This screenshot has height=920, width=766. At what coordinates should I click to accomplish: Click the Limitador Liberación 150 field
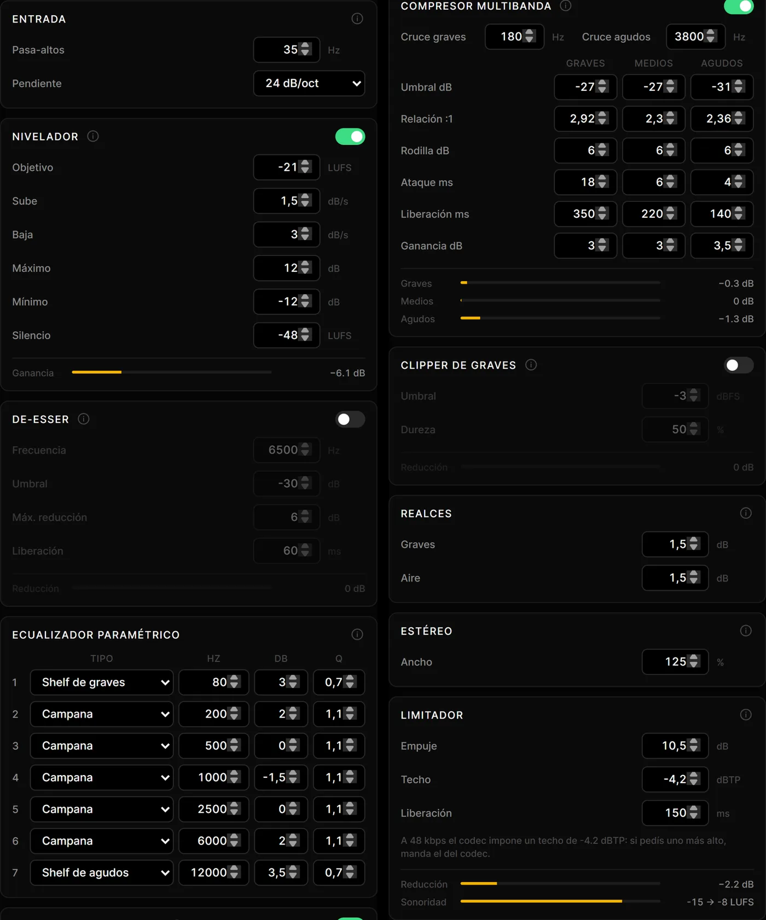(x=675, y=813)
